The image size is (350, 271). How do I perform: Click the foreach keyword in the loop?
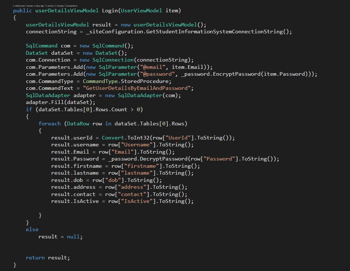49,124
